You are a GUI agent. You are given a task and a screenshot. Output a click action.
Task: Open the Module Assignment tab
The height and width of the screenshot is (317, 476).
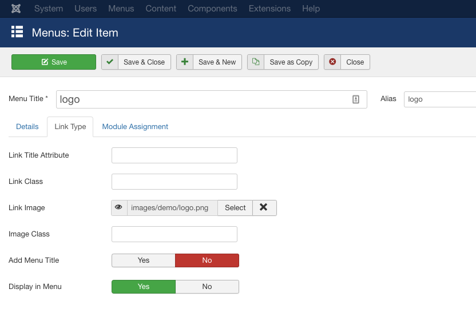[x=135, y=127]
